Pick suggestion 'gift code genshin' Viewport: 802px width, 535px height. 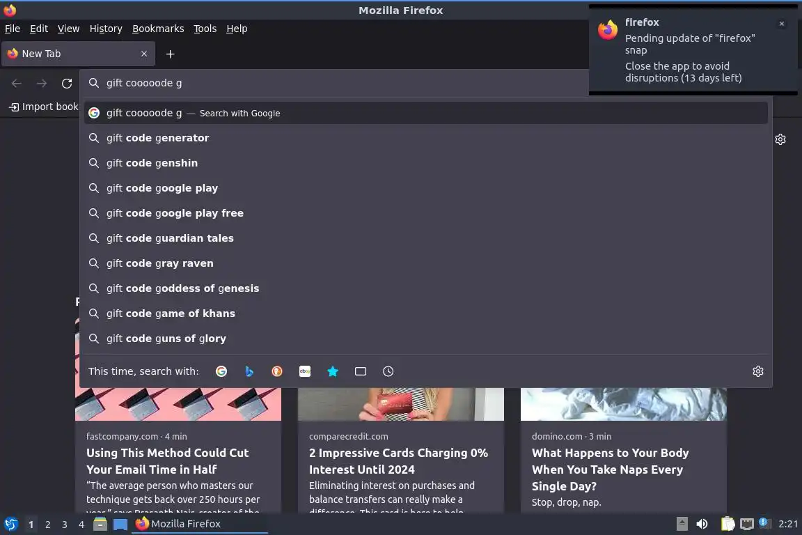tap(425, 163)
